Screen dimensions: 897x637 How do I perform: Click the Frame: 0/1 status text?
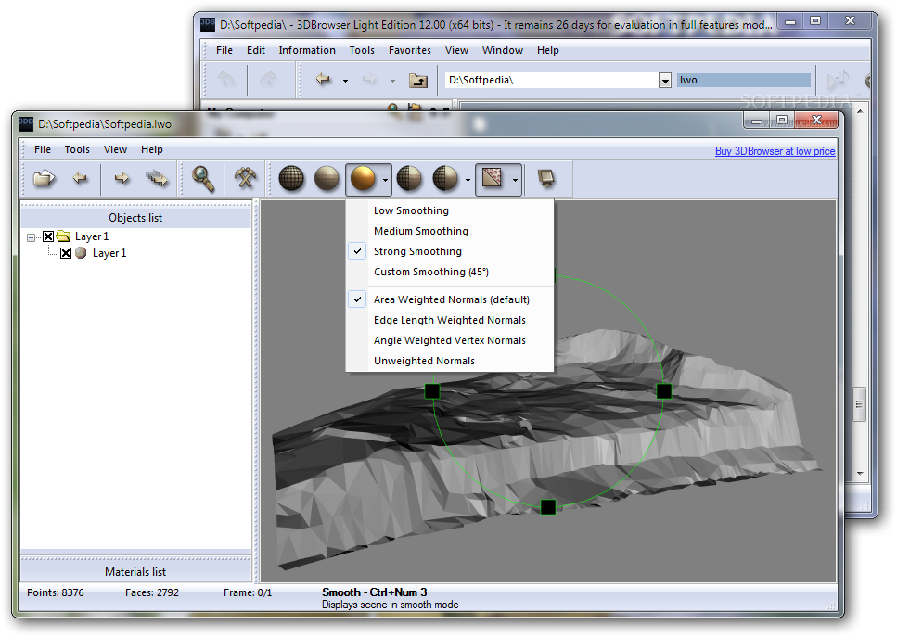coord(248,592)
